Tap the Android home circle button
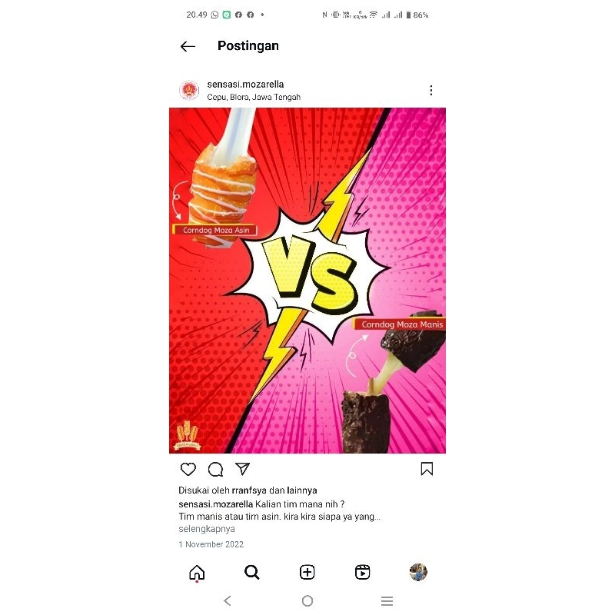 307,600
